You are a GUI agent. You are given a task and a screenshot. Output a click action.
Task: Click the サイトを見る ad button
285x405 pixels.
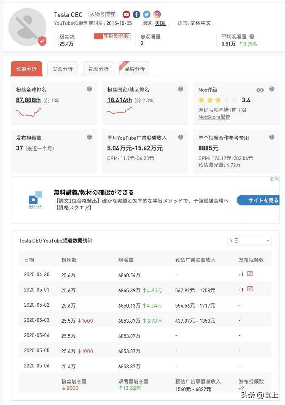[258, 200]
